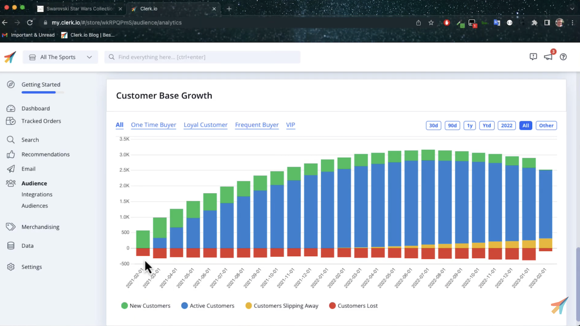This screenshot has width=580, height=326.
Task: Open the help question mark icon
Action: pyautogui.click(x=563, y=57)
